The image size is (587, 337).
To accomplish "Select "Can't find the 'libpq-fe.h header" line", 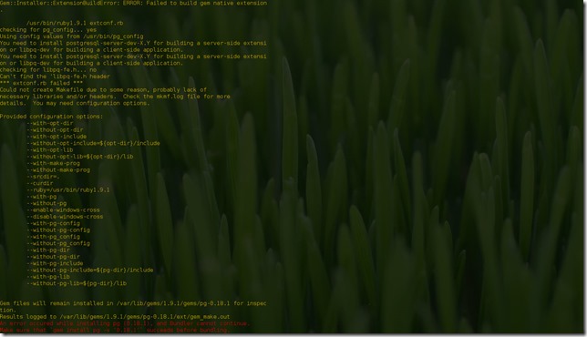I will pyautogui.click(x=55, y=77).
